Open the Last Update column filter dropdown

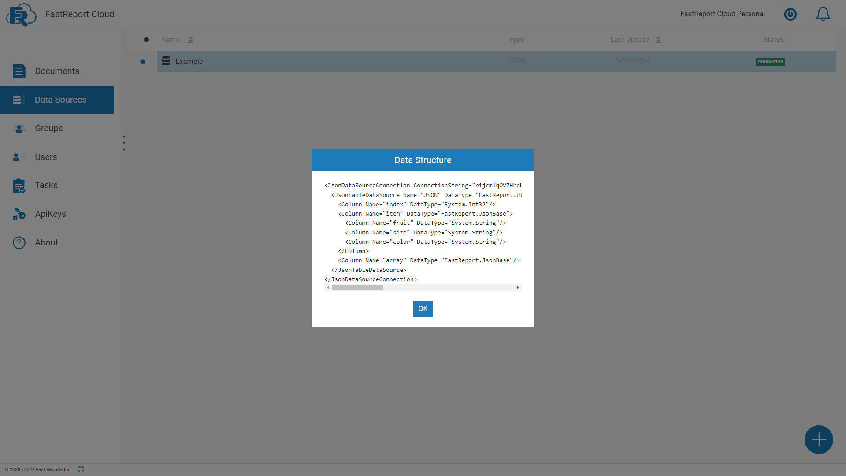point(658,40)
